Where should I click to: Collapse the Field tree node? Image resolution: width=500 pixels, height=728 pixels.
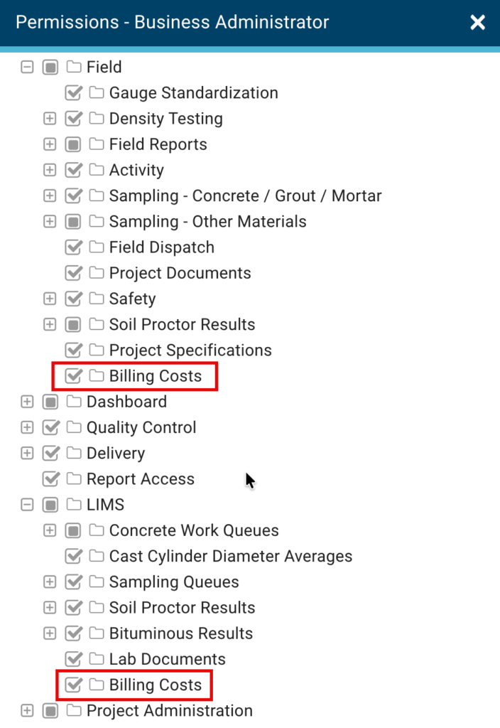tap(28, 67)
